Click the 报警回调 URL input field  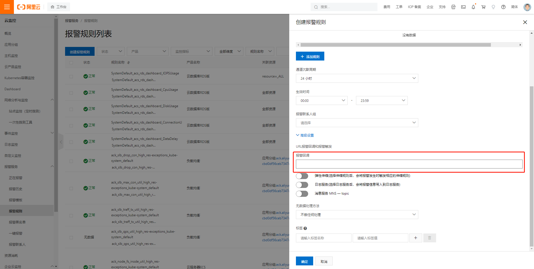click(x=409, y=164)
